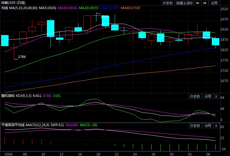Open 说明 in the KDJ panel
Viewport: 230px width, 156px height.
(x=207, y=96)
